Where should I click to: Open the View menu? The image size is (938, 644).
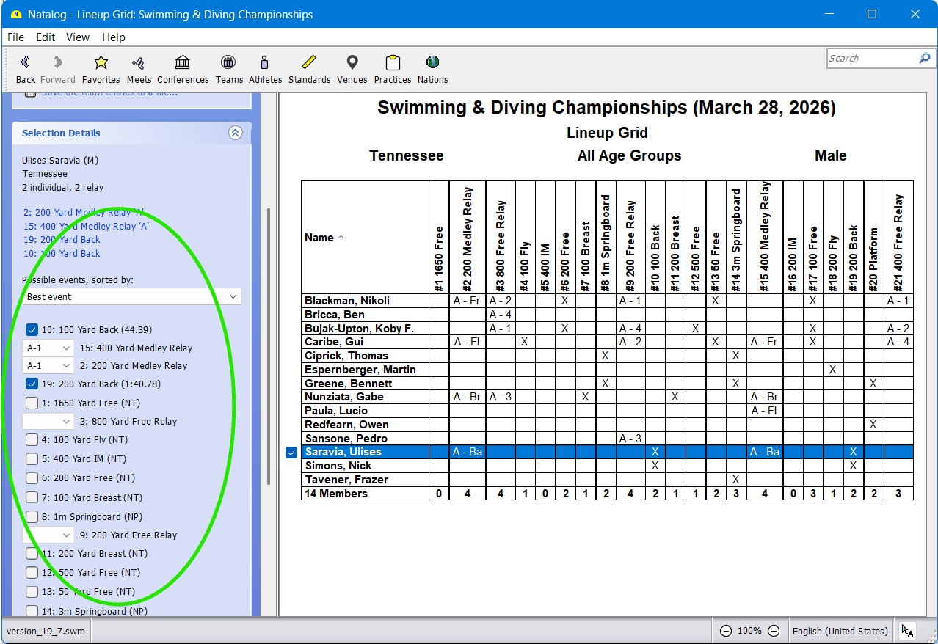coord(78,37)
